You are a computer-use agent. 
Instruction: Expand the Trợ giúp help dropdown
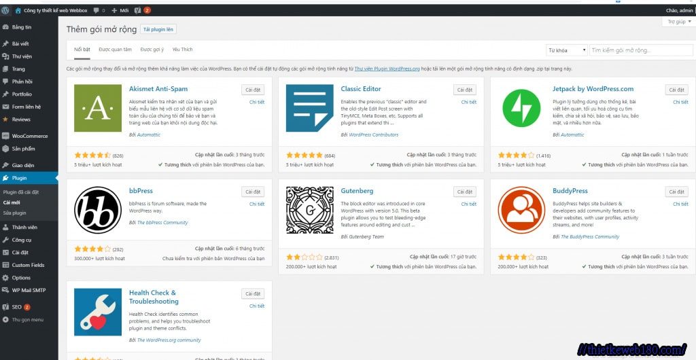tap(678, 22)
